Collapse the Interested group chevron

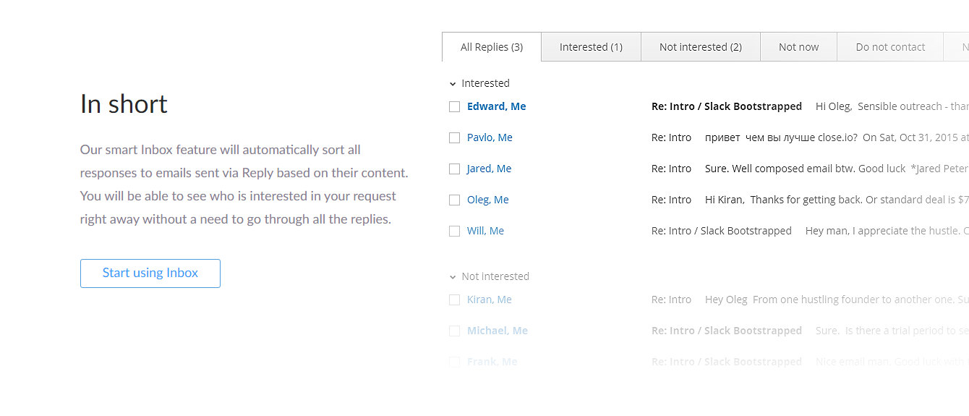453,84
